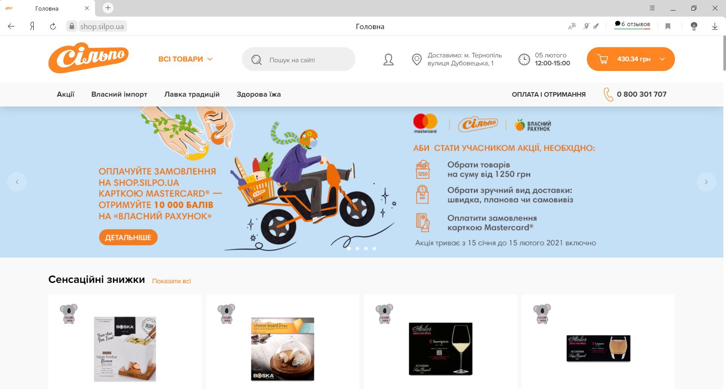Click the Пошук на сайті search field

tap(299, 59)
